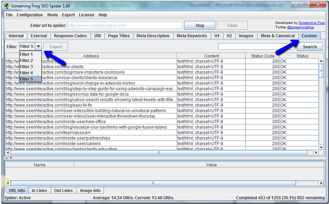
Task: Select Filter 1 from the dropdown list
Action: coord(27,54)
